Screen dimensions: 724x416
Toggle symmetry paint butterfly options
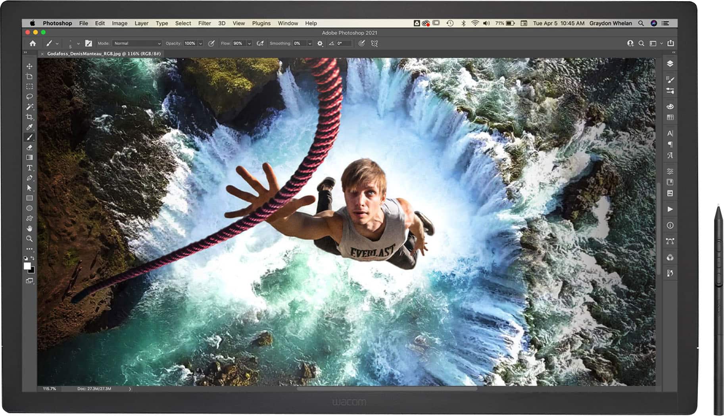[x=374, y=44]
